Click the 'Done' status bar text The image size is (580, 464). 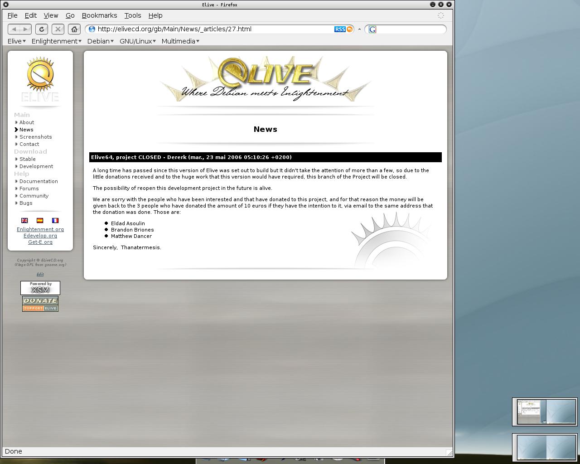click(x=14, y=451)
